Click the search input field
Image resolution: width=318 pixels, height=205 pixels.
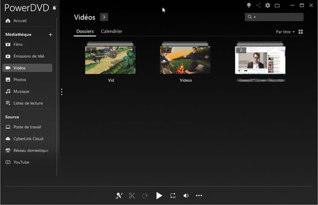(274, 17)
